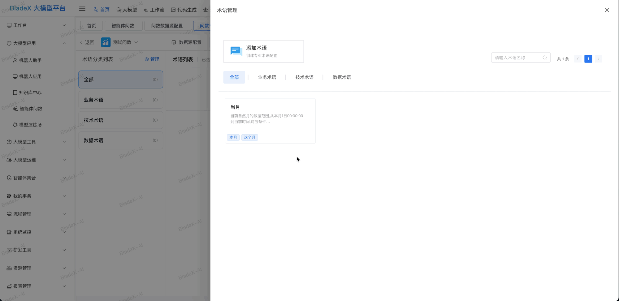Image resolution: width=619 pixels, height=301 pixels.
Task: Expand the 测试问数 dropdown
Action: tap(136, 42)
